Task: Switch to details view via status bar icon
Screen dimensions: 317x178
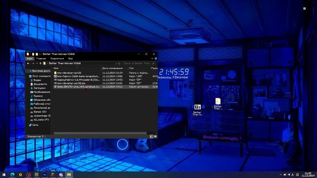Action: [x=151, y=136]
